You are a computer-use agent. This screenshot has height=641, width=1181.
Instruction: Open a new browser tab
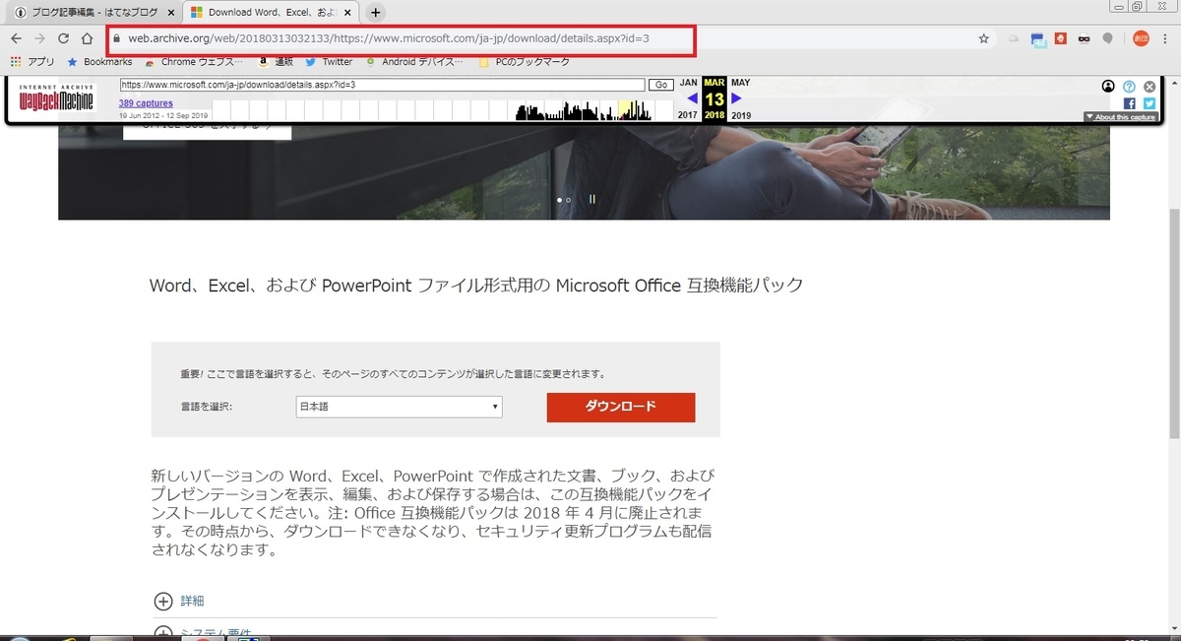point(375,13)
